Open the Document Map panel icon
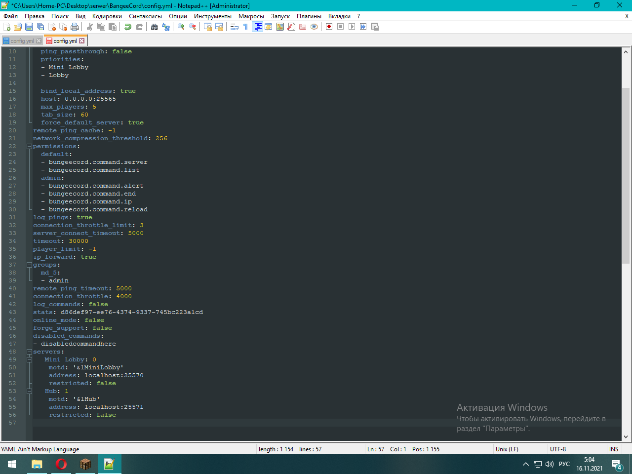 tap(280, 27)
